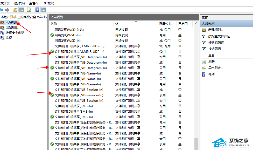Viewport: 253px width, 150px height.
Task: Open the 帮助(H) menu
Action: 49,3
